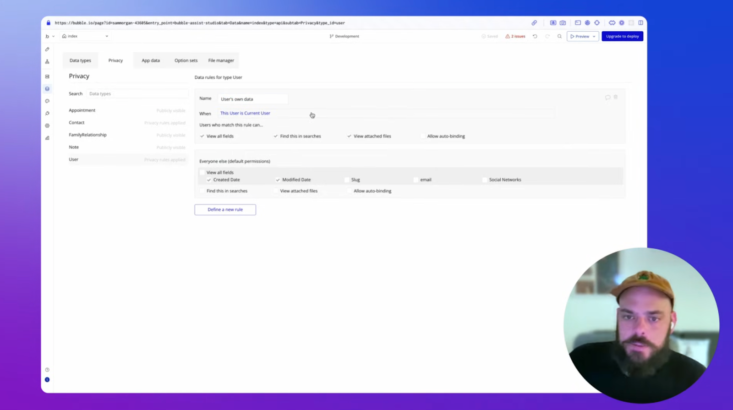
Task: Open the Workflow tab icon in left sidebar
Action: click(47, 61)
